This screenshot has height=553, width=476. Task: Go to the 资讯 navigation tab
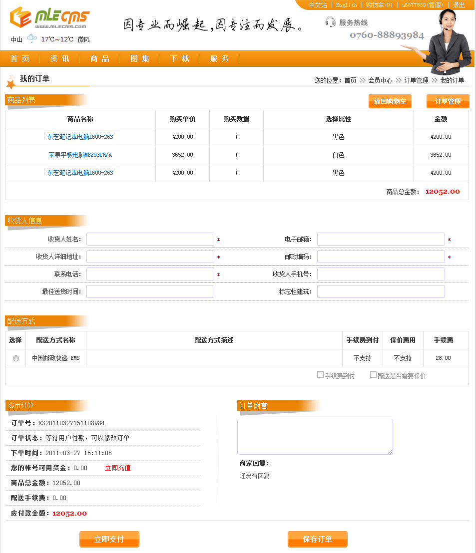coord(59,58)
